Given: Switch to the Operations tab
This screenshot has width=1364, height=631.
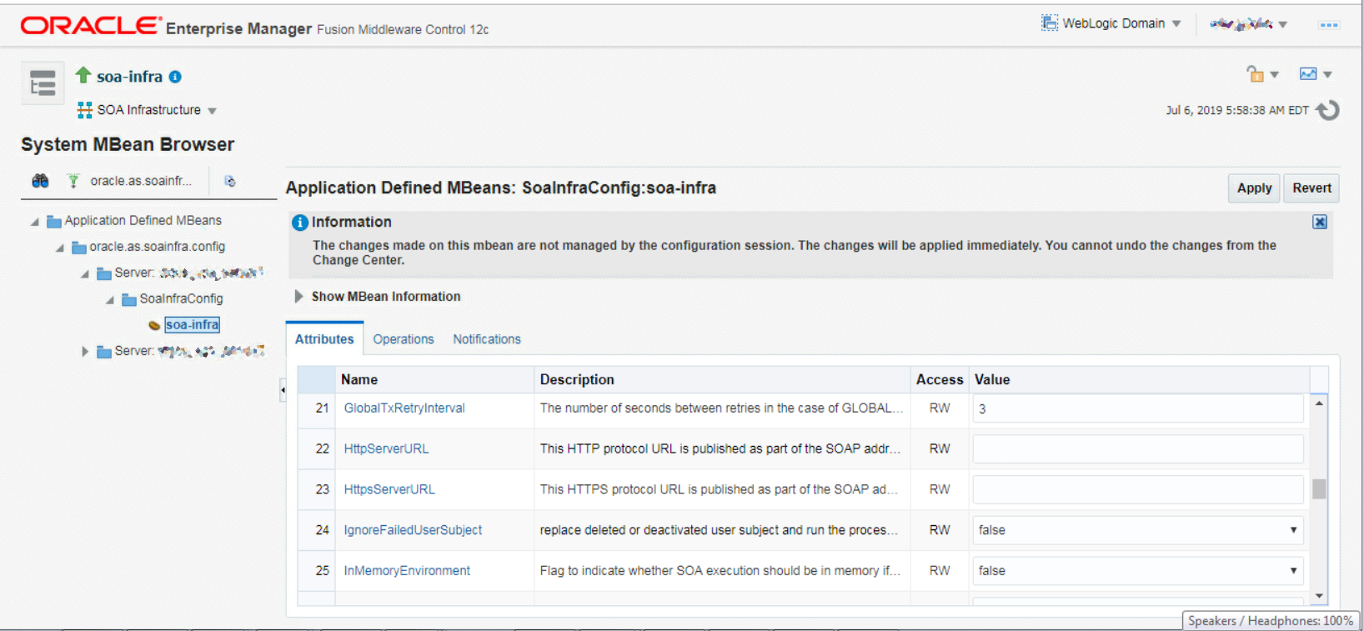Looking at the screenshot, I should (404, 339).
